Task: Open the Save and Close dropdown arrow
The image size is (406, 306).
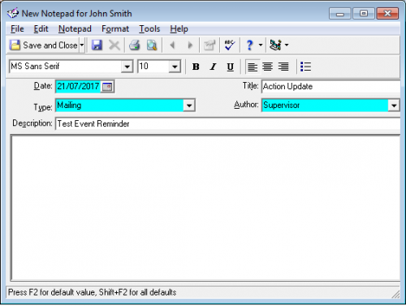Action: point(82,45)
